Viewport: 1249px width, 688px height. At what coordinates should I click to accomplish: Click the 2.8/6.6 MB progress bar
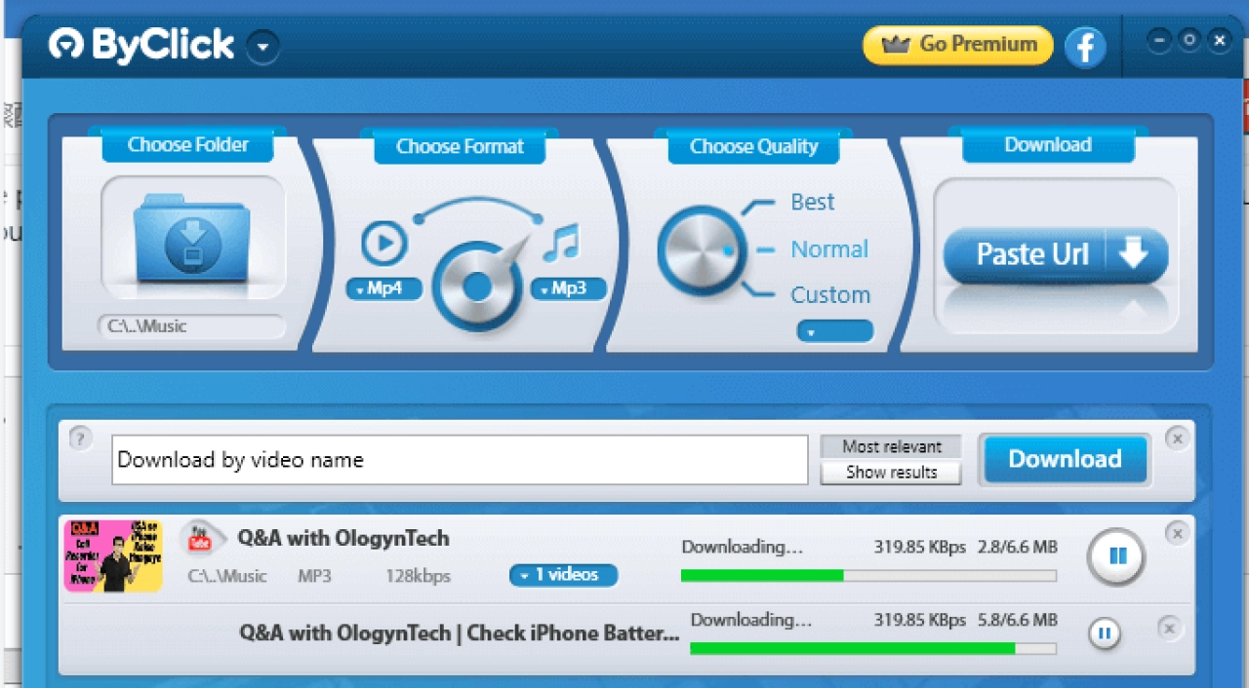(x=868, y=576)
